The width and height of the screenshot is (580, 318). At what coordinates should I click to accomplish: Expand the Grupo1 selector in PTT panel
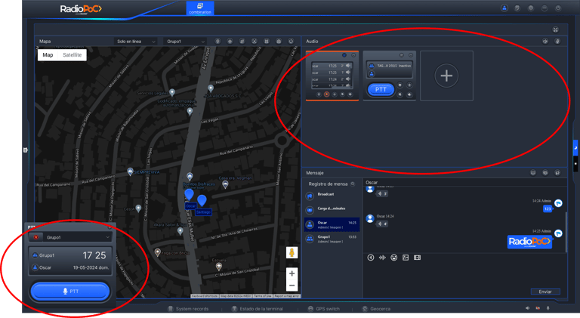77,237
